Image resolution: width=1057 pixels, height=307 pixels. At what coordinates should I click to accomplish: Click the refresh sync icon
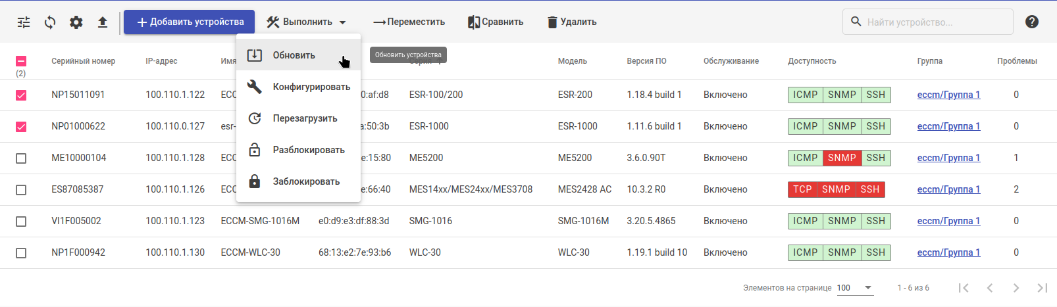point(50,22)
